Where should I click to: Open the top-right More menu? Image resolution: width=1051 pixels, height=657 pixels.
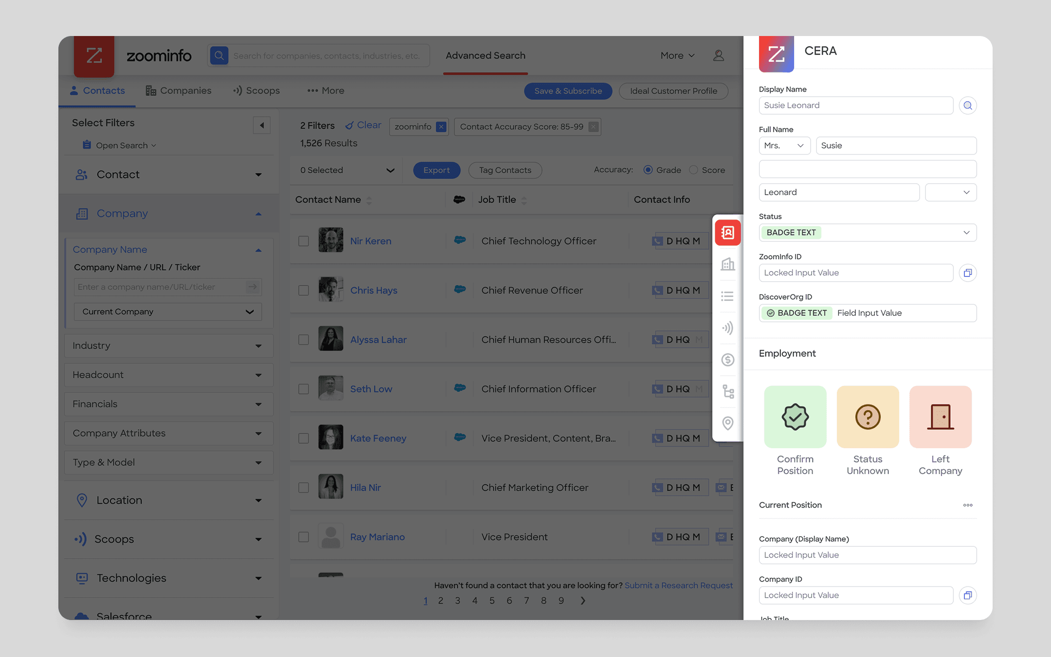[x=677, y=55]
